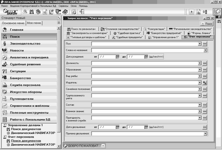Click ellipsis button for Дата увольнения
222x150 pixels.
205,127
